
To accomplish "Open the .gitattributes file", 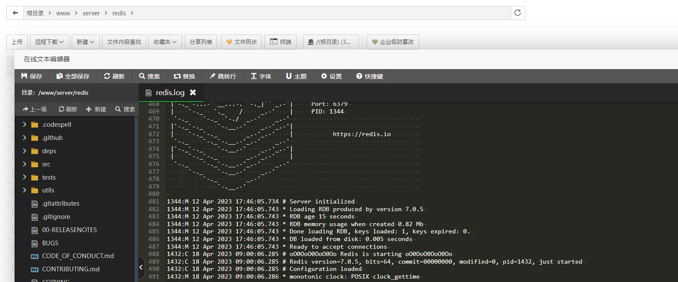I will pyautogui.click(x=61, y=204).
